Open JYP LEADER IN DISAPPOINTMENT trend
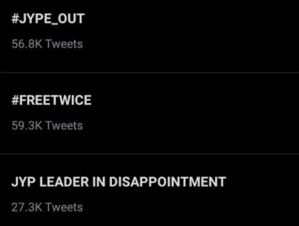The height and width of the screenshot is (226, 299). (x=119, y=182)
